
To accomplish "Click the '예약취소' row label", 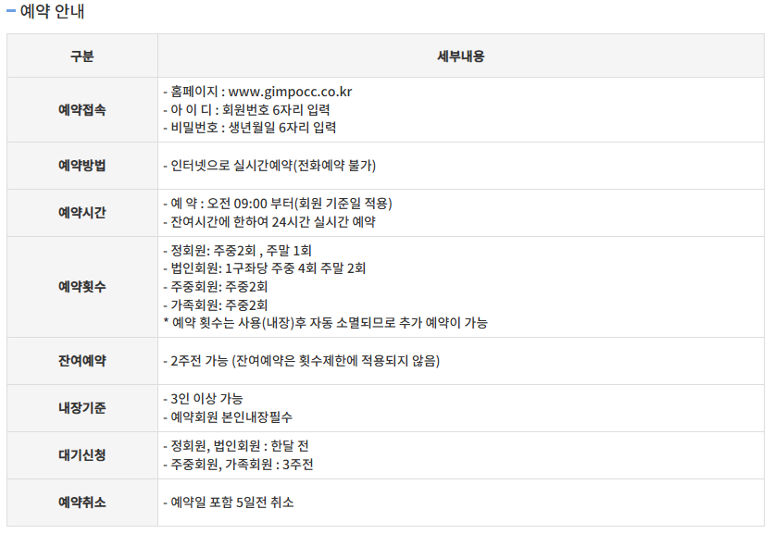I will [82, 502].
